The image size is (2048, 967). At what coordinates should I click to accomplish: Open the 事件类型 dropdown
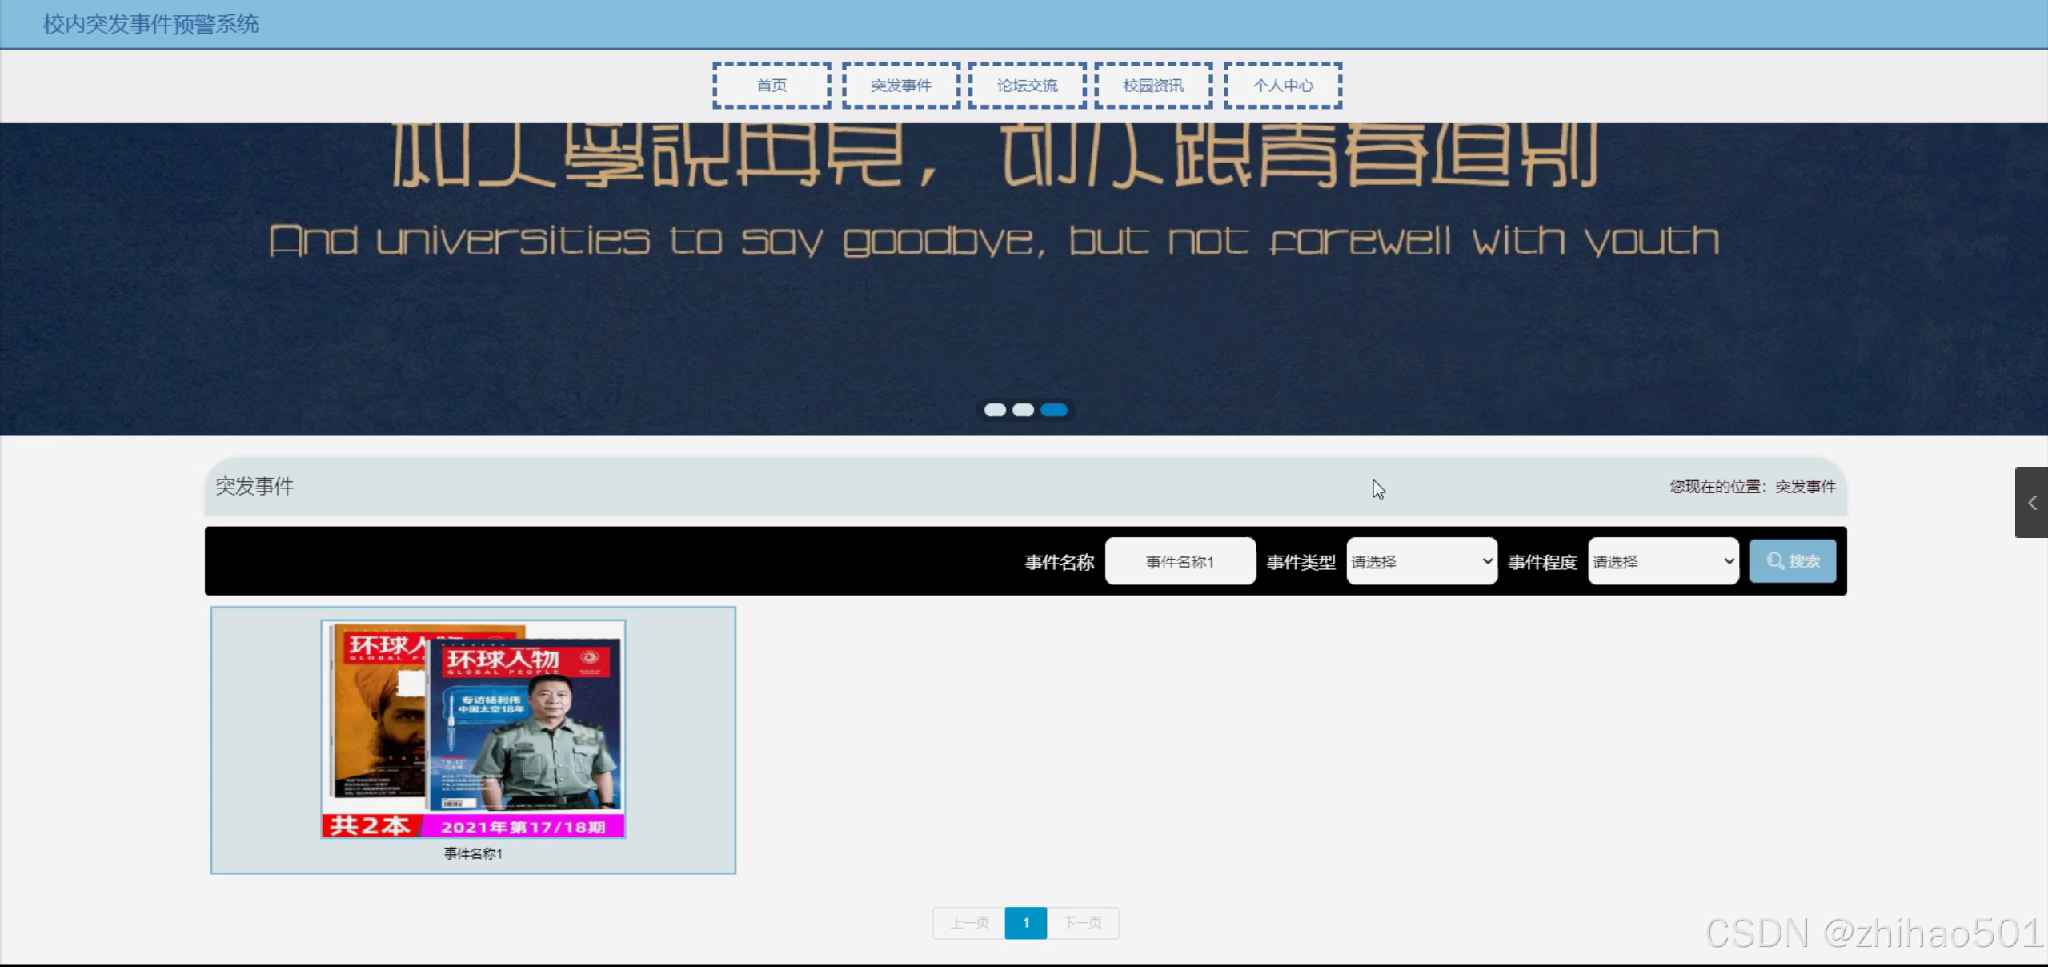click(x=1421, y=561)
